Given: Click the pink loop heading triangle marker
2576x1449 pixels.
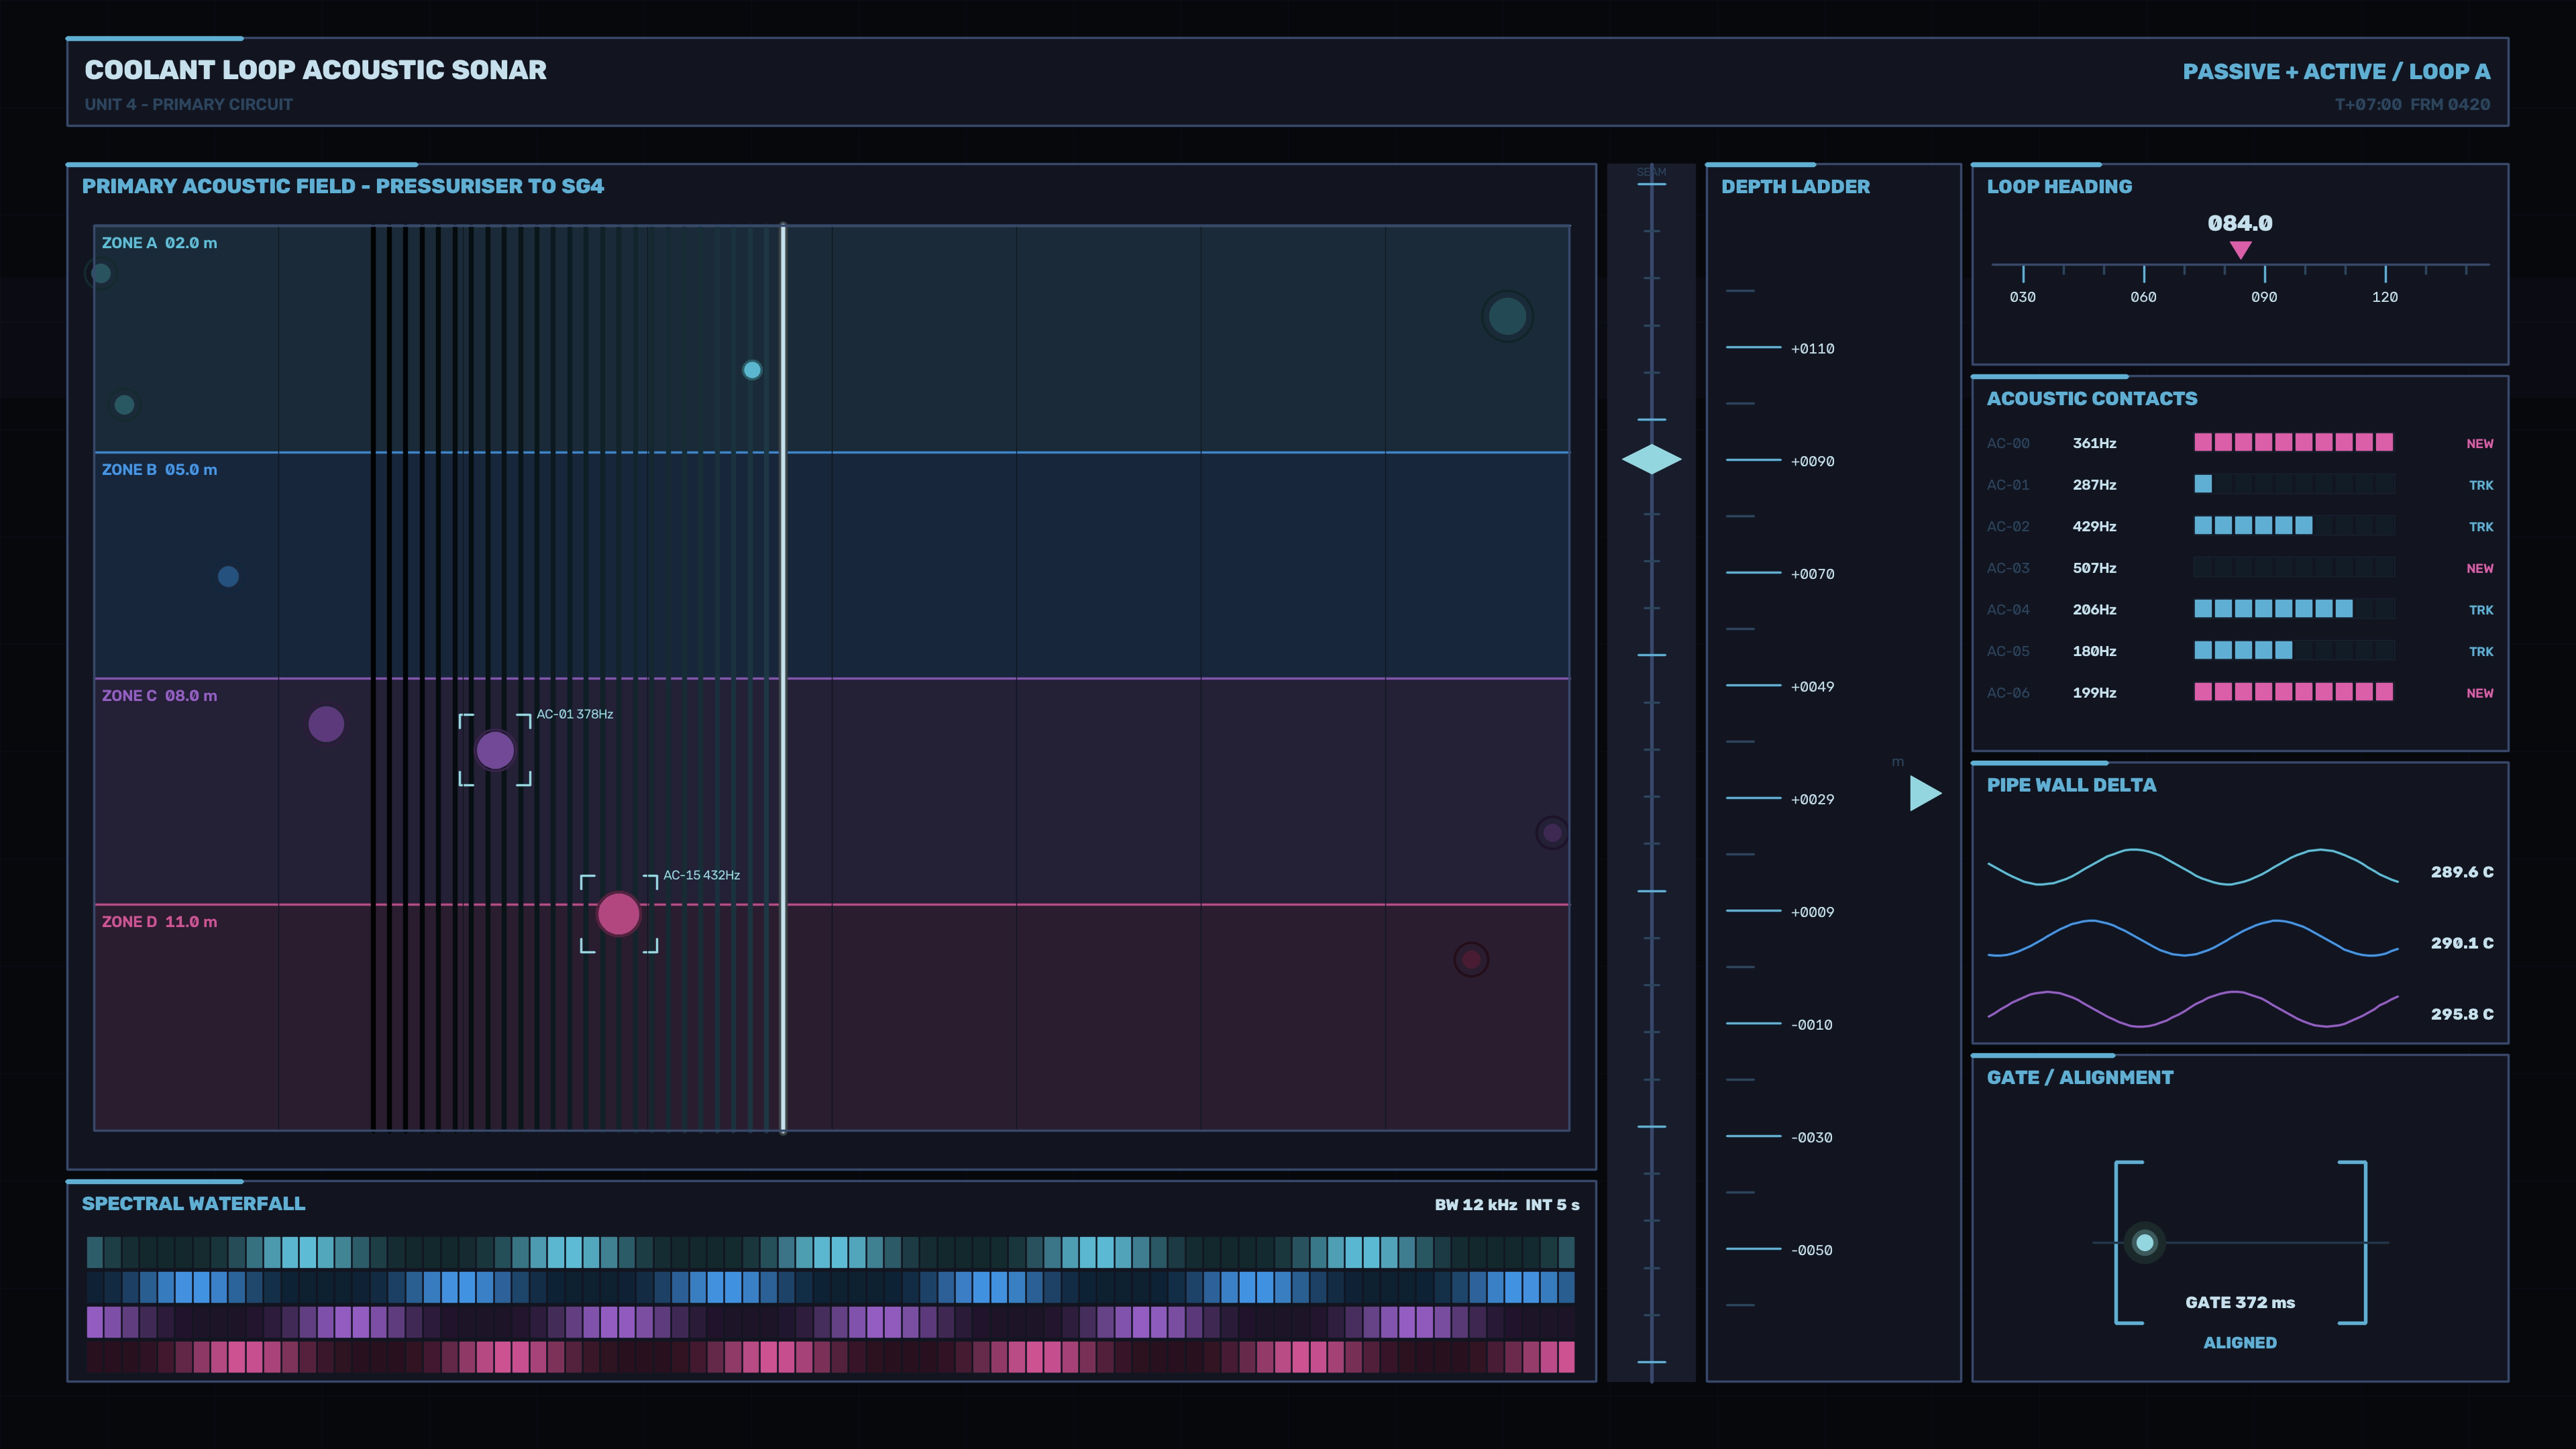Looking at the screenshot, I should click(2240, 250).
